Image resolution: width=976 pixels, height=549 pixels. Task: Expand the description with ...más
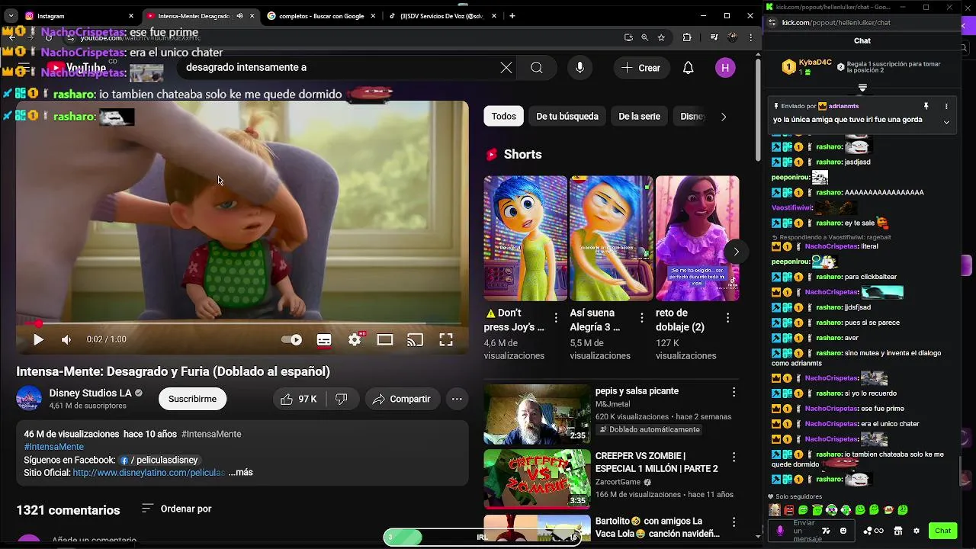click(x=240, y=473)
